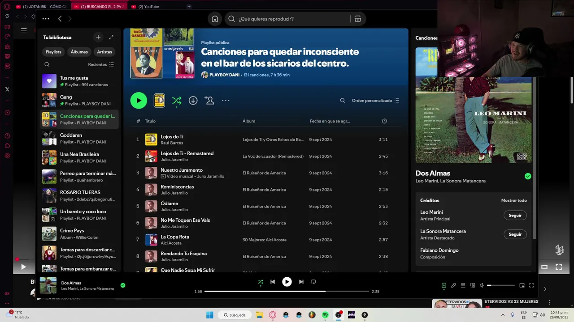Open Spotify three-dots app menu
Image resolution: width=574 pixels, height=322 pixels.
pyautogui.click(x=46, y=19)
